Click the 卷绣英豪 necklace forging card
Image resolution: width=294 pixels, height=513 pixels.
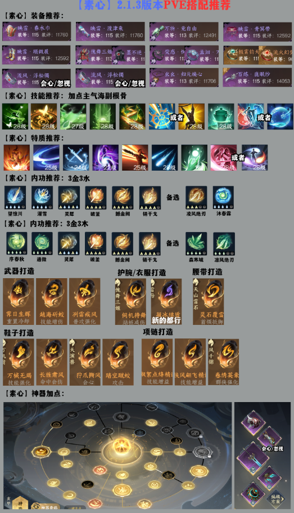224,362
